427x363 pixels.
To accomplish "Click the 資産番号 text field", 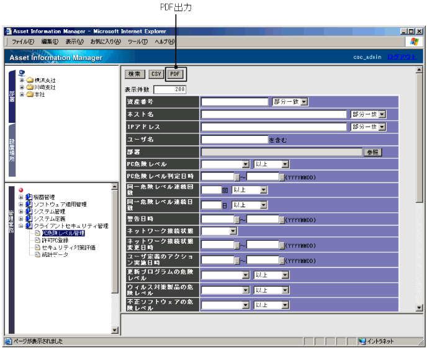I will coord(235,102).
